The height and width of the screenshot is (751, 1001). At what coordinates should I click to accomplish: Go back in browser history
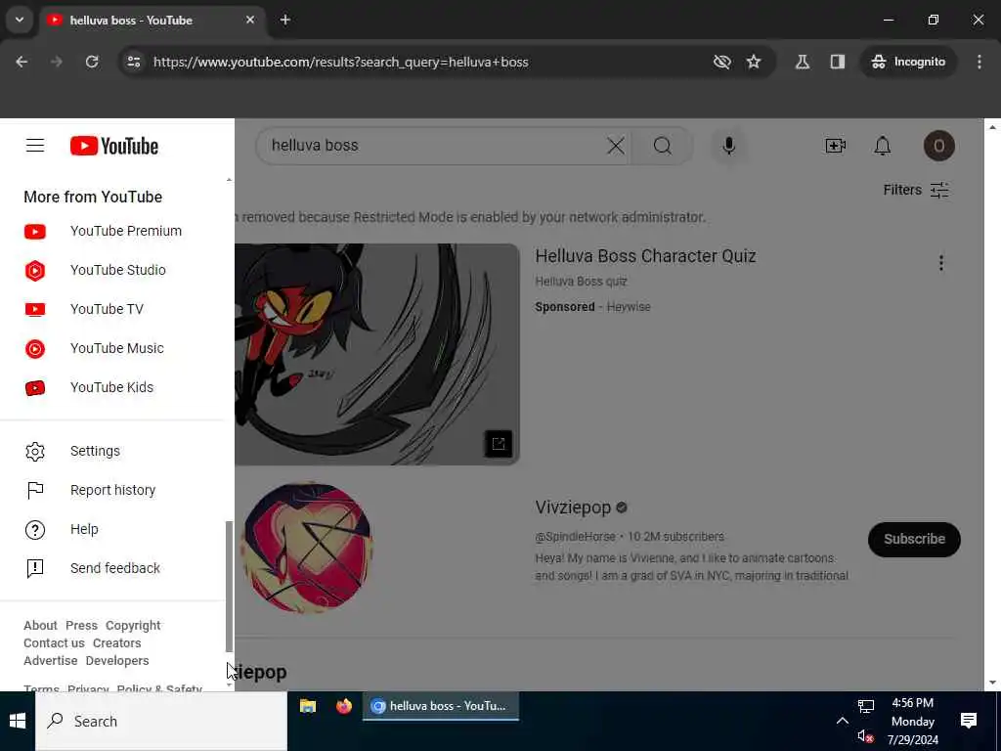(x=22, y=62)
